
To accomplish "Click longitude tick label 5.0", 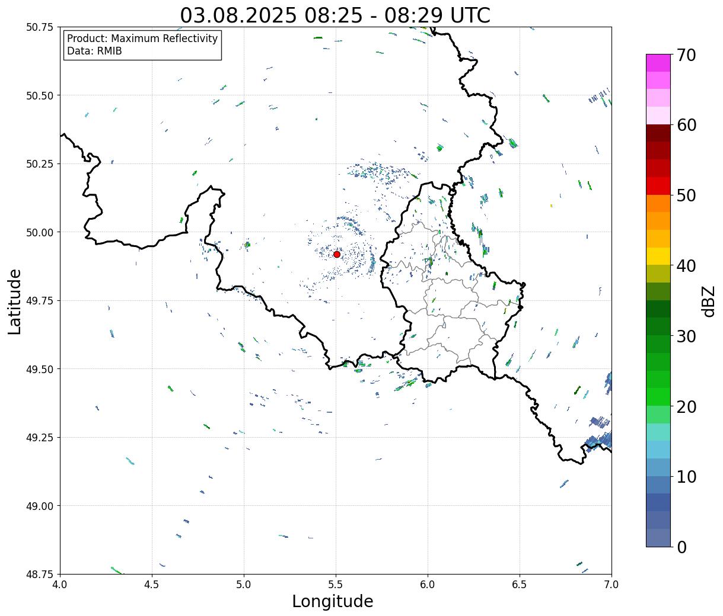I will [x=244, y=584].
